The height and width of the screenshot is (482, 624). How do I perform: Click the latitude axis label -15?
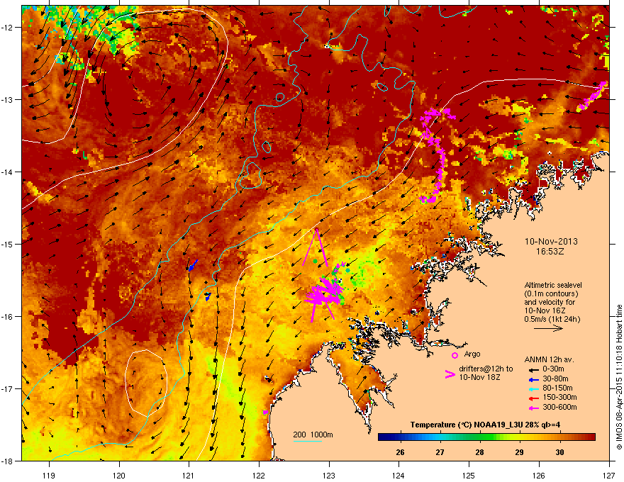[x=8, y=244]
